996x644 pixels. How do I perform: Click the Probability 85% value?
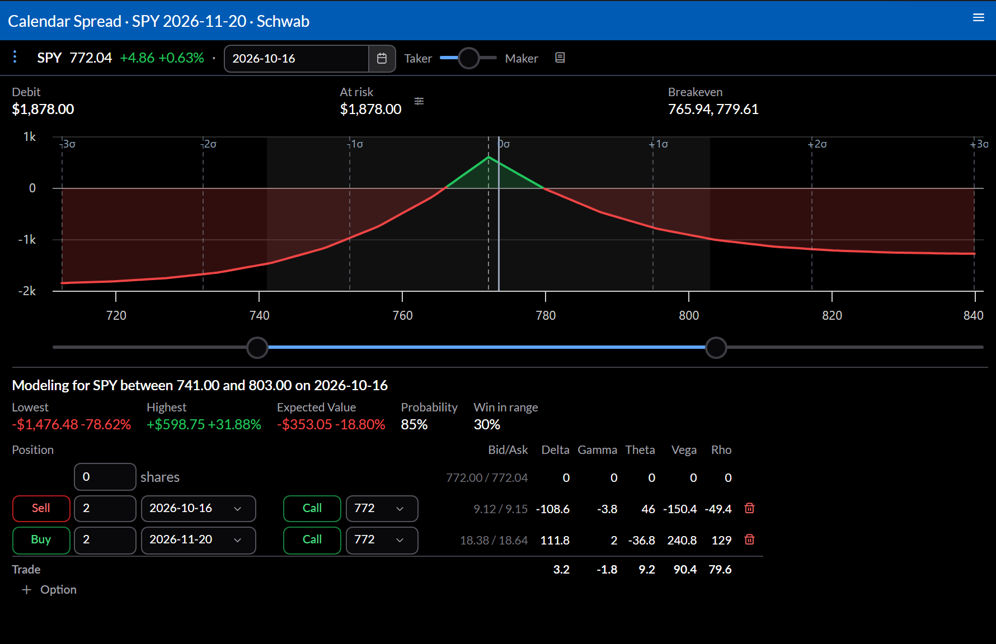[x=414, y=424]
